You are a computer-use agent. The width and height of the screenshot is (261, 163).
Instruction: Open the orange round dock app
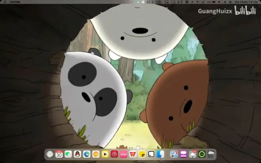(96, 154)
